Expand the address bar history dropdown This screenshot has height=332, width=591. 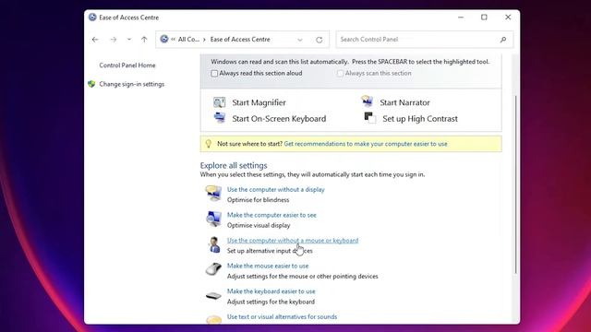click(x=300, y=40)
